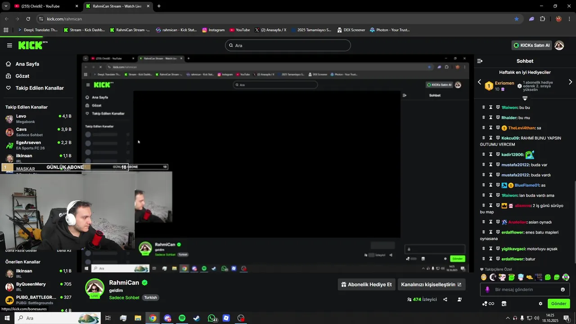Open the Turkish language tag
576x324 pixels.
(x=150, y=297)
